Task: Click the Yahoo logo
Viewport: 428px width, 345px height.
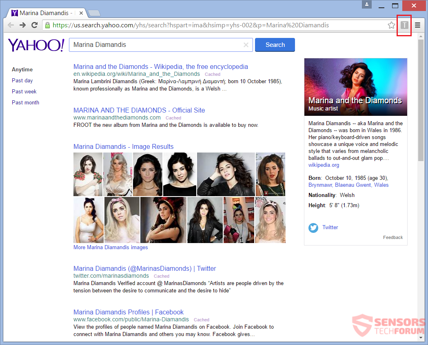Action: [36, 45]
